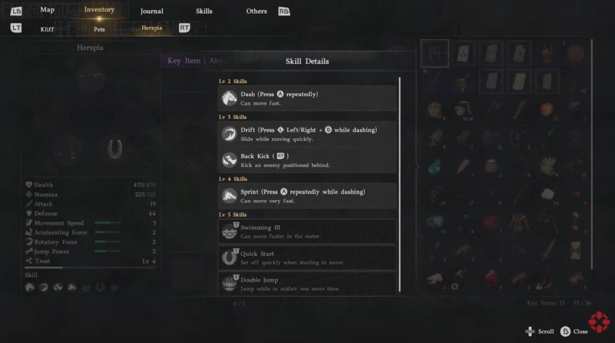The height and width of the screenshot is (343, 615).
Task: Click the locked Quick Start horseshoe icon
Action: pos(230,257)
